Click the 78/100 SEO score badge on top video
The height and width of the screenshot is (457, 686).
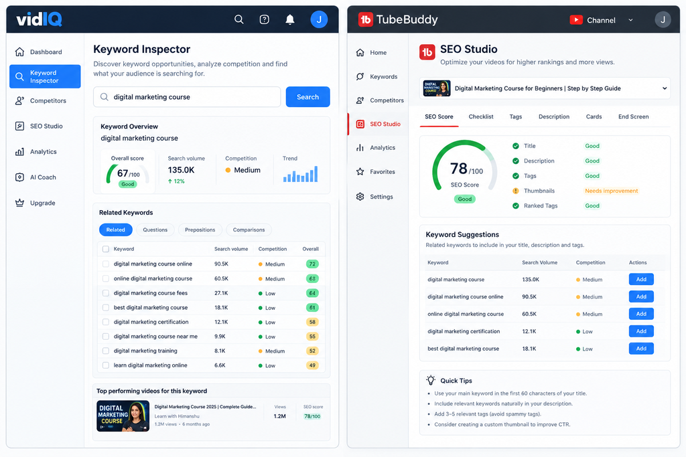pyautogui.click(x=312, y=416)
